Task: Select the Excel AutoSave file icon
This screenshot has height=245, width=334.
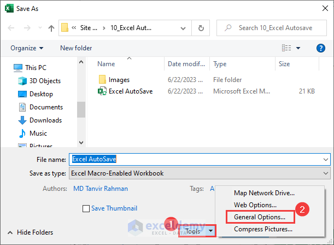Action: click(102, 91)
